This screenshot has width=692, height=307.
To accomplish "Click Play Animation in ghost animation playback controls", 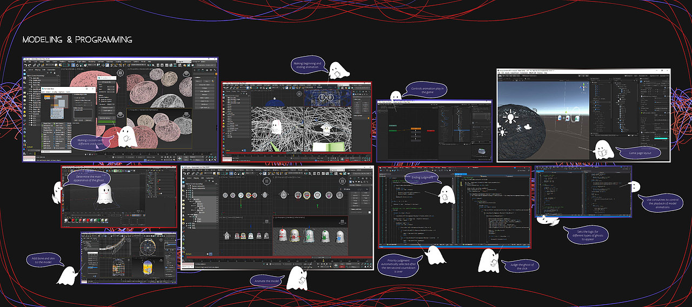I will pyautogui.click(x=324, y=264).
